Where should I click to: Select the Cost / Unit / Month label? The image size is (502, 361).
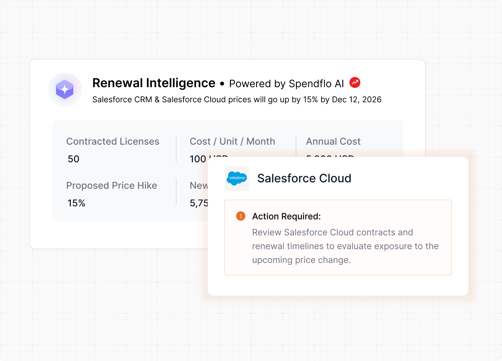232,141
